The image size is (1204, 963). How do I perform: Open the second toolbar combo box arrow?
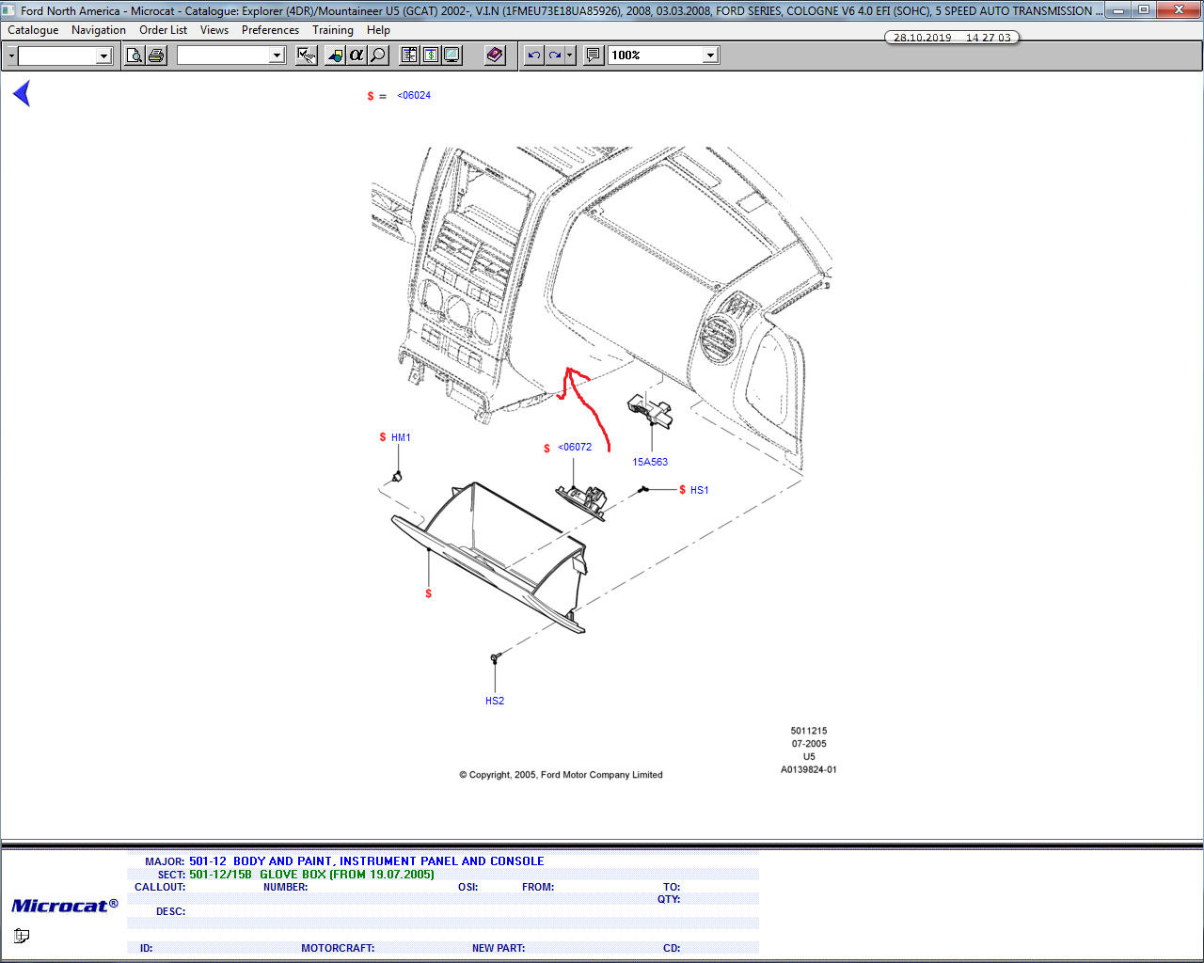[x=277, y=55]
